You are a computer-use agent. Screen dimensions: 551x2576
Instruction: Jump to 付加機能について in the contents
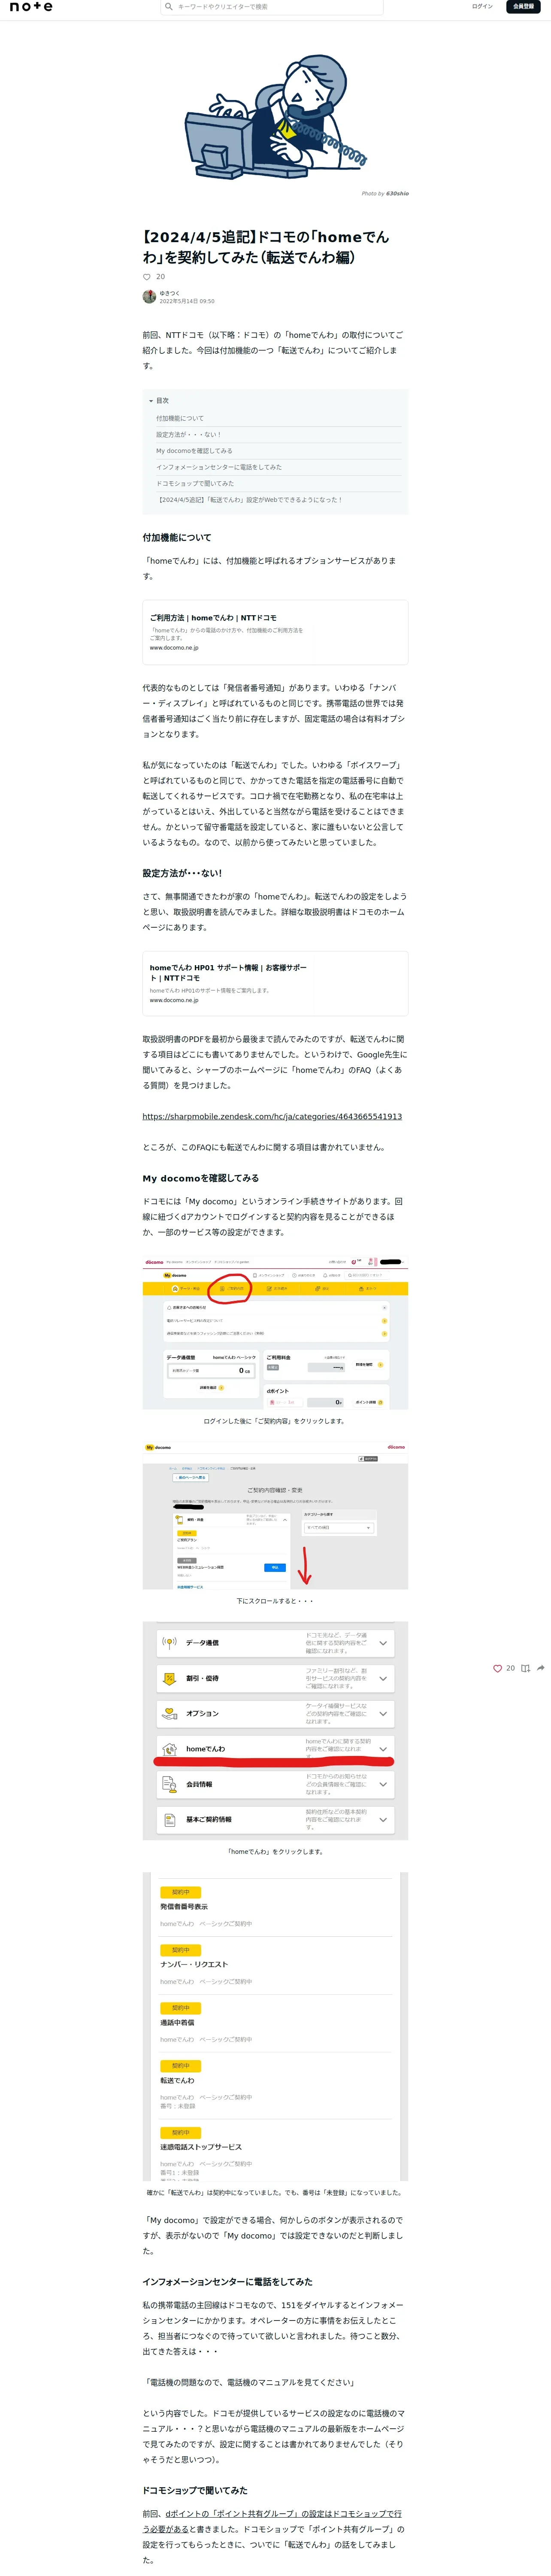point(180,418)
